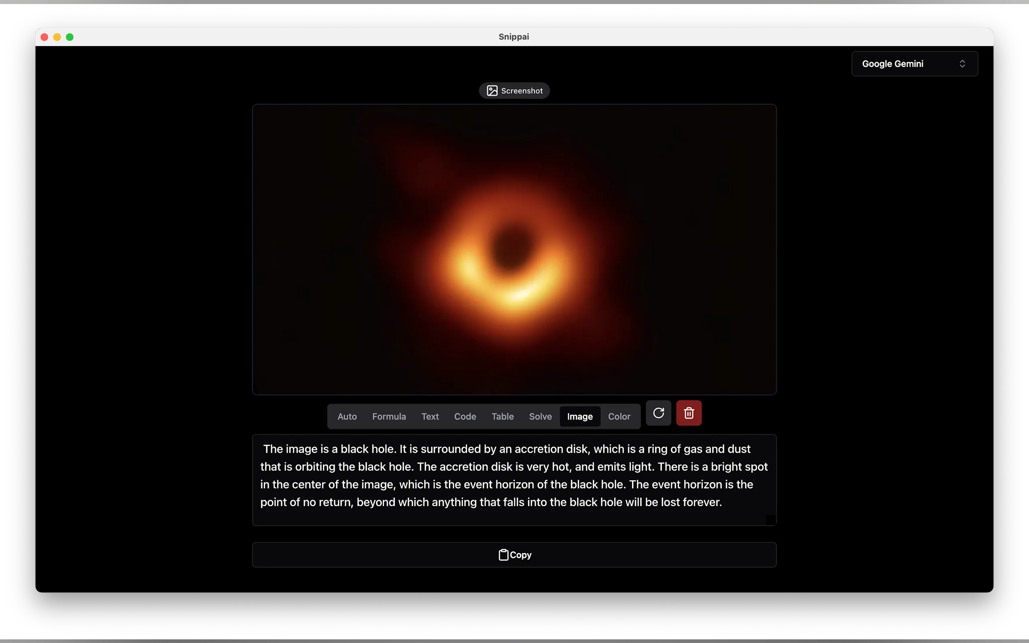Select the Text mode tab
The height and width of the screenshot is (643, 1029).
(x=430, y=416)
